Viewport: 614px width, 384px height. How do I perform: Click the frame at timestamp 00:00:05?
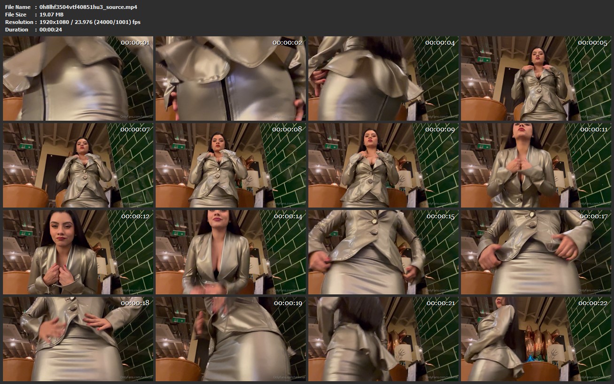tap(536, 78)
